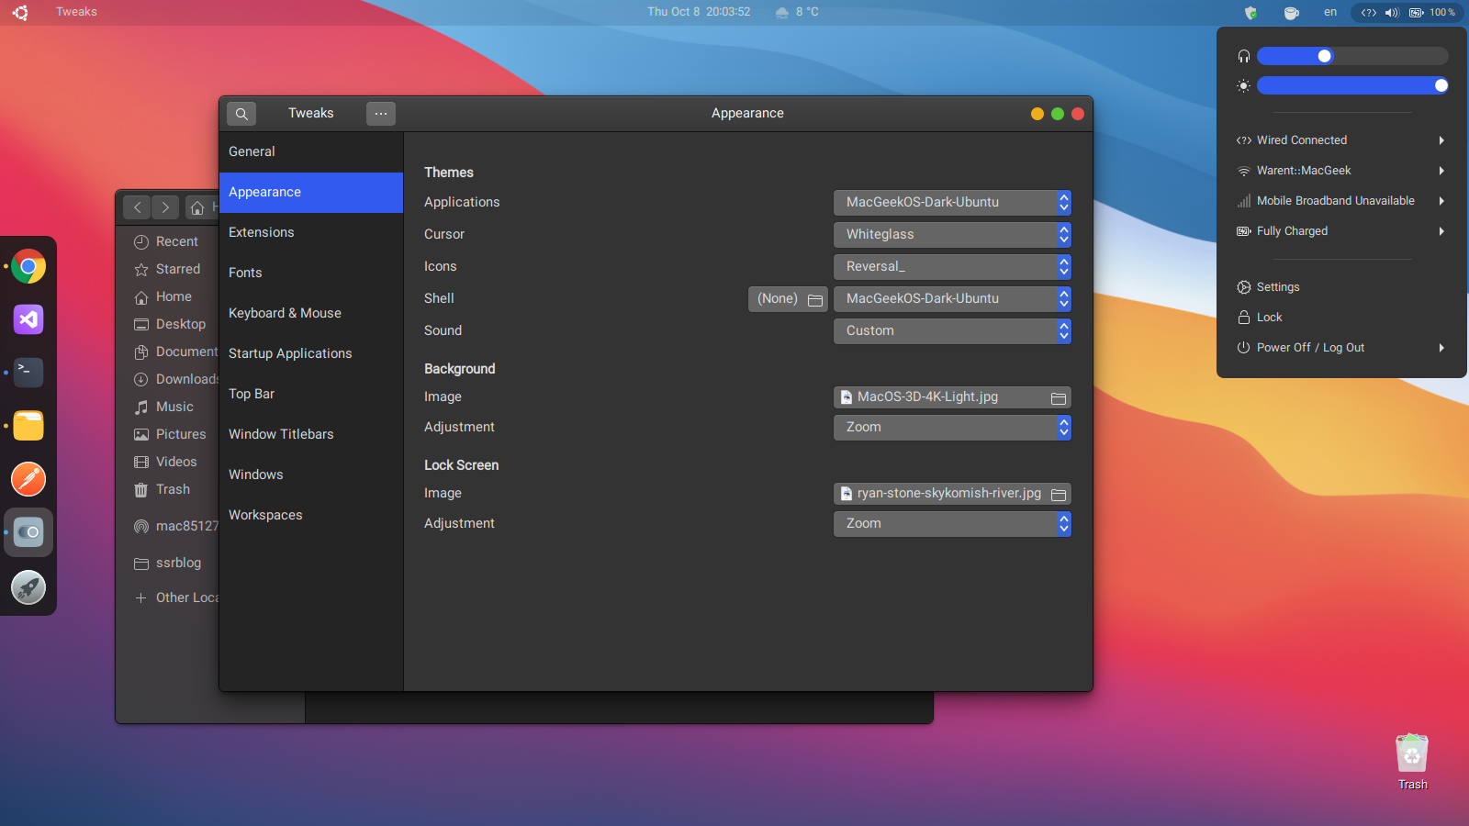Select Windows in Tweaks sidebar
This screenshot has width=1469, height=826.
pyautogui.click(x=311, y=475)
